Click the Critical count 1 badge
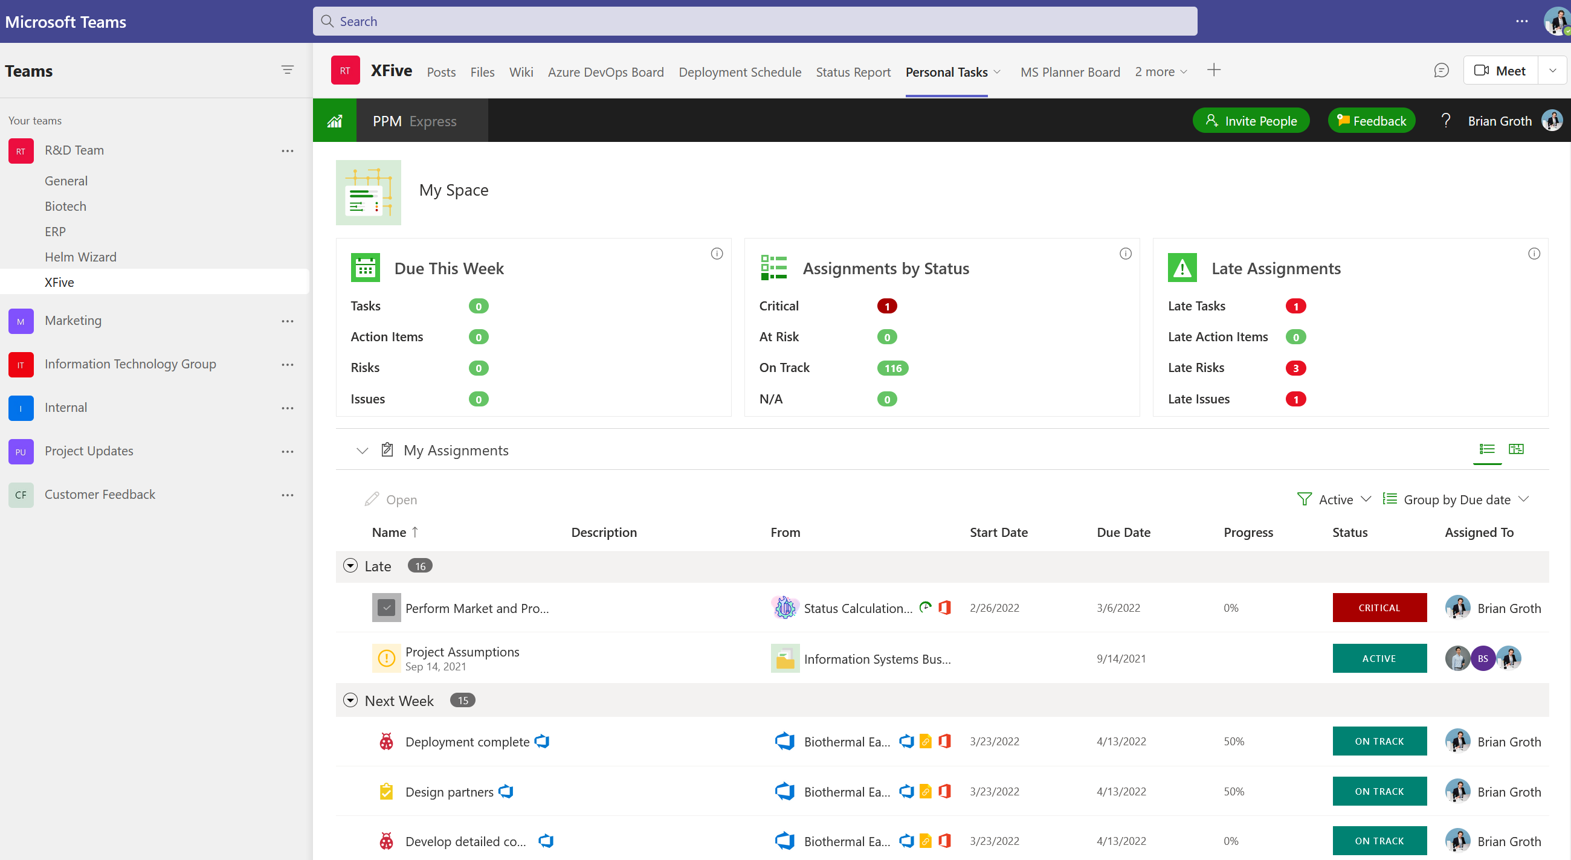Image resolution: width=1571 pixels, height=860 pixels. coord(887,306)
